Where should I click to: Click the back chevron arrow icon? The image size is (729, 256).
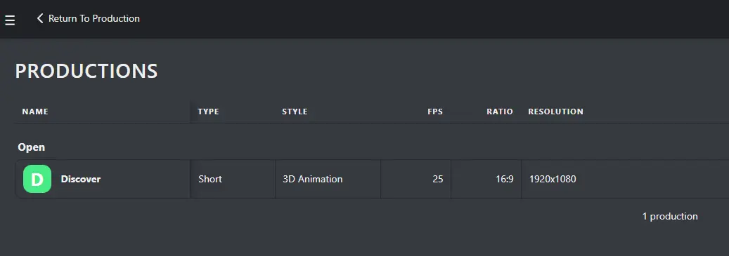click(x=40, y=18)
